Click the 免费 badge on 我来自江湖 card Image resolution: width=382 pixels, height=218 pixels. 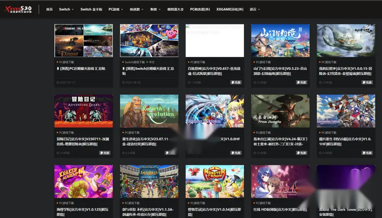pyautogui.click(x=301, y=153)
